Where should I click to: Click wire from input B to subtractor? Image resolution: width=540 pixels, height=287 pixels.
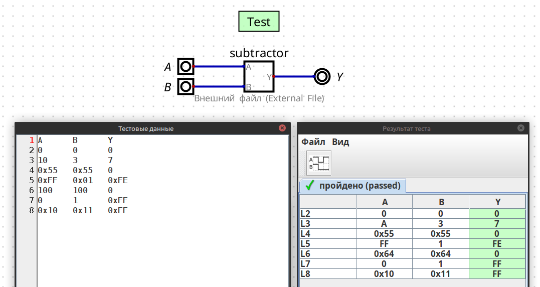pyautogui.click(x=219, y=86)
